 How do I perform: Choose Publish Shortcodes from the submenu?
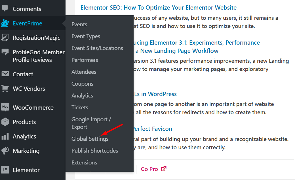94,151
